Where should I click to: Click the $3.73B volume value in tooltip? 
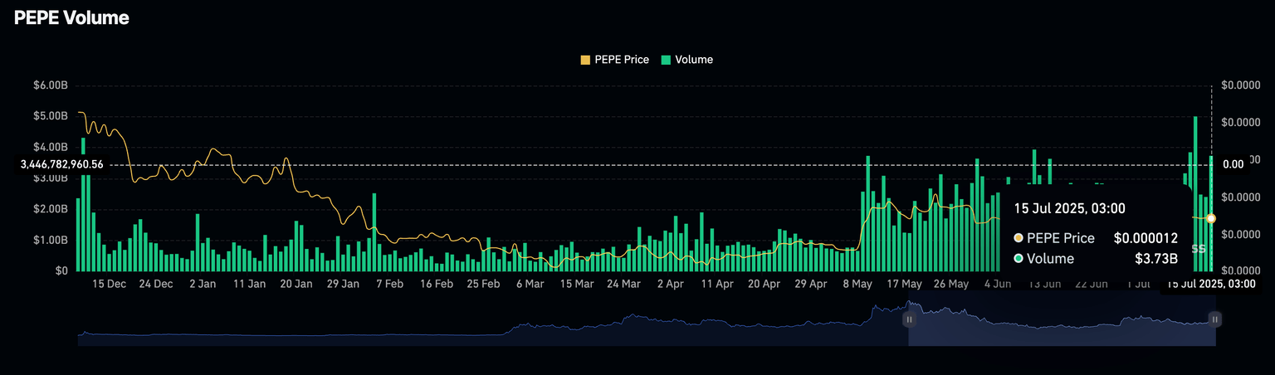(1156, 259)
